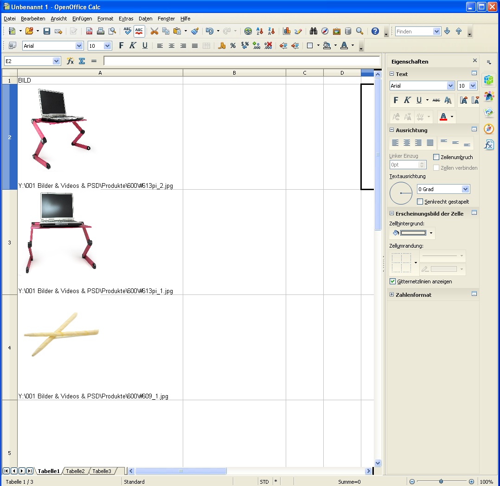Screen dimensions: 500x486
Task: Open the Format menu
Action: 105,19
